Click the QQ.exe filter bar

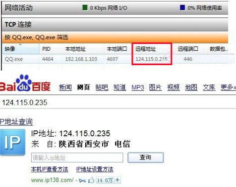[115, 37]
